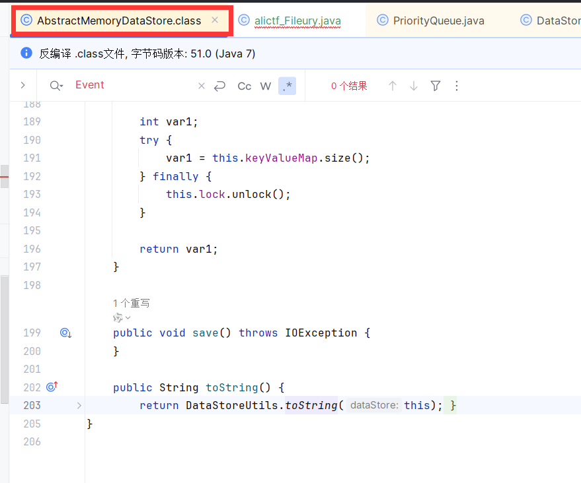This screenshot has height=483, width=581.
Task: Open the search results filter icon
Action: (436, 86)
